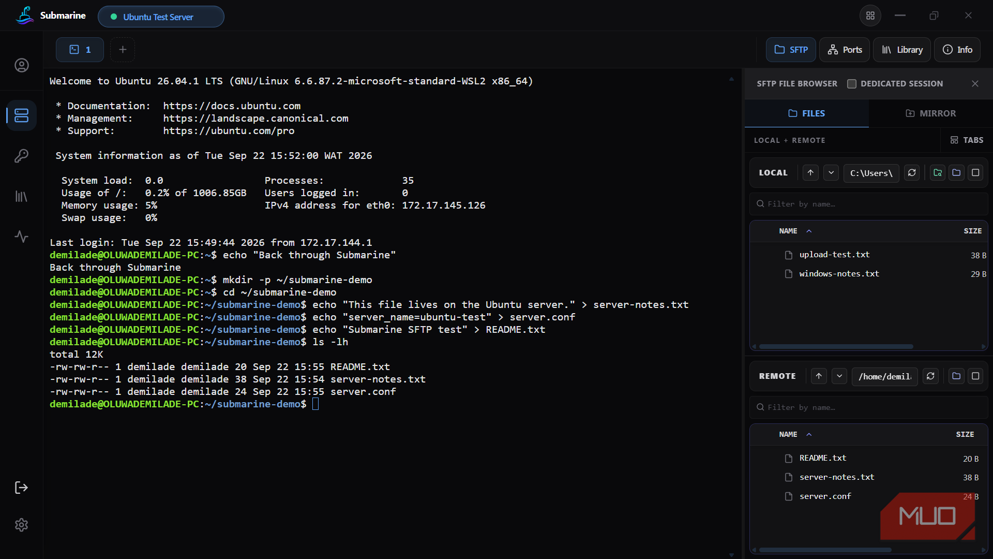Click the LOCAL path field C:\Users\
The height and width of the screenshot is (559, 993).
(871, 173)
